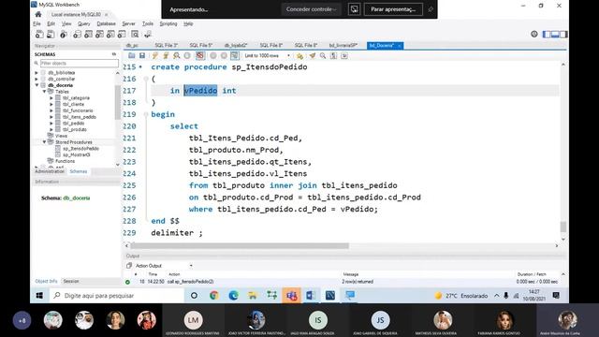Click the Add to favorites star icon
This screenshot has height=337, width=599.
coord(299,56)
